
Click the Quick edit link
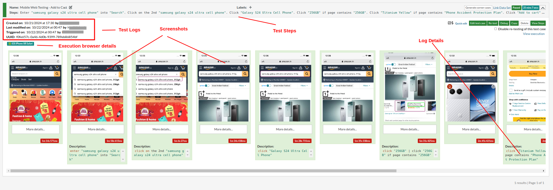461,23
